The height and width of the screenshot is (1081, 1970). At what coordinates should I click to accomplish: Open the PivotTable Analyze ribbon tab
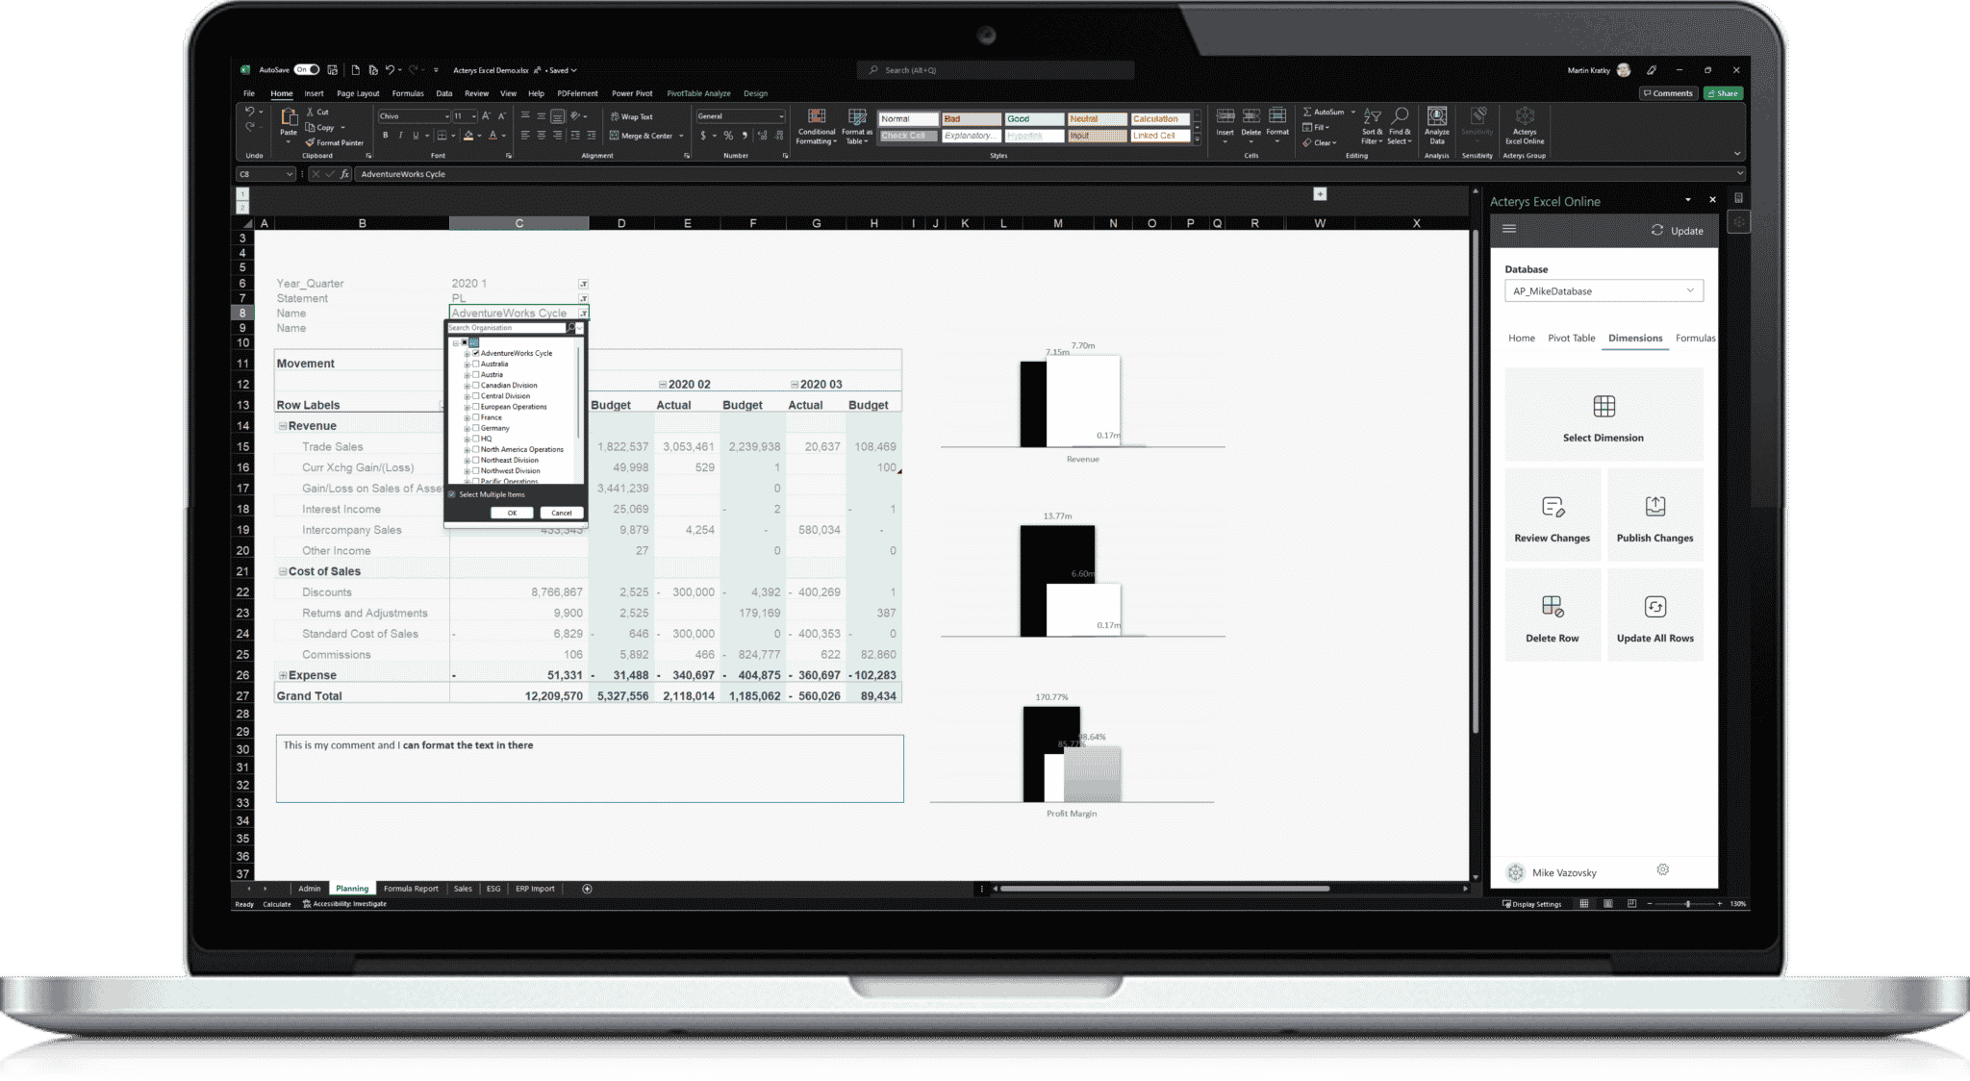pos(698,93)
